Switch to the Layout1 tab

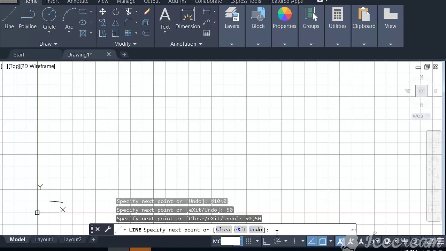pyautogui.click(x=44, y=239)
